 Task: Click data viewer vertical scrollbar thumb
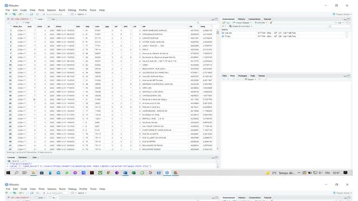click(x=218, y=32)
